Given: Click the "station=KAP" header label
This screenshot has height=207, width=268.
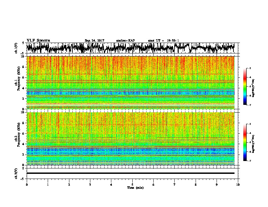Looking at the screenshot, I should 126,41.
